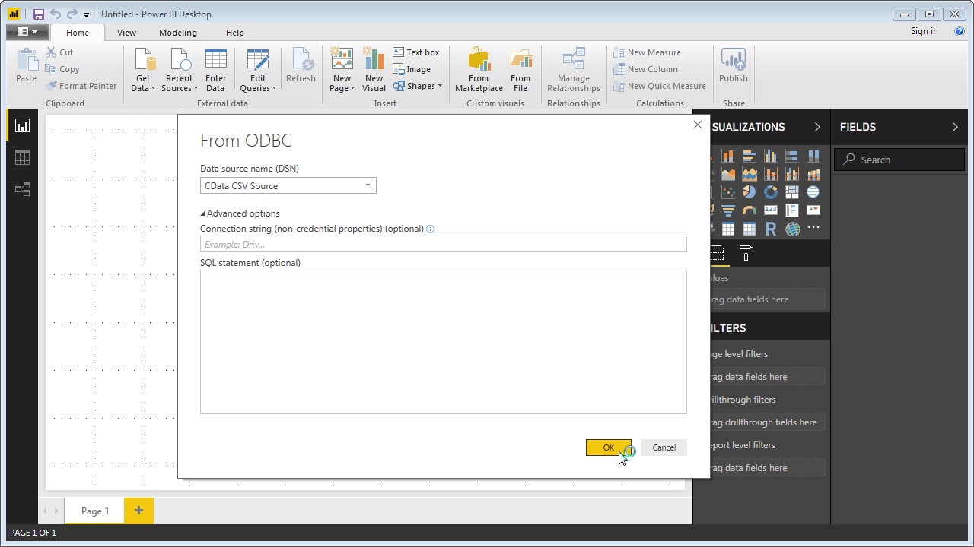This screenshot has width=974, height=547.
Task: Select the donut chart visualization
Action: click(771, 192)
